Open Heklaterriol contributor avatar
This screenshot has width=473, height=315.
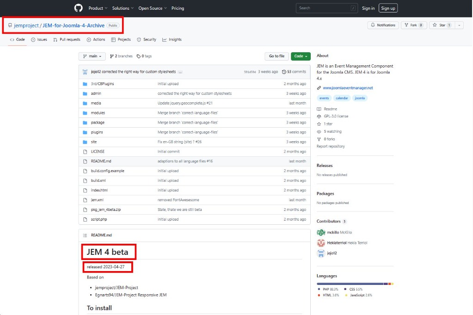pos(321,242)
